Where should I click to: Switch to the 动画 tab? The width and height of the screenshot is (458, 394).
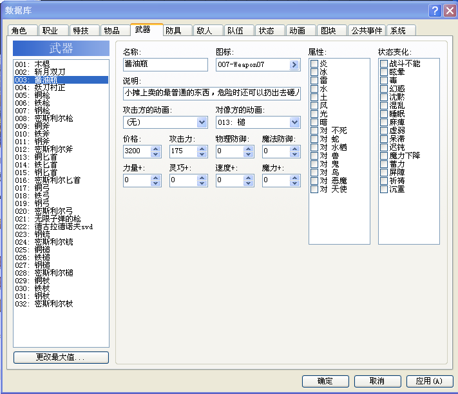click(301, 30)
